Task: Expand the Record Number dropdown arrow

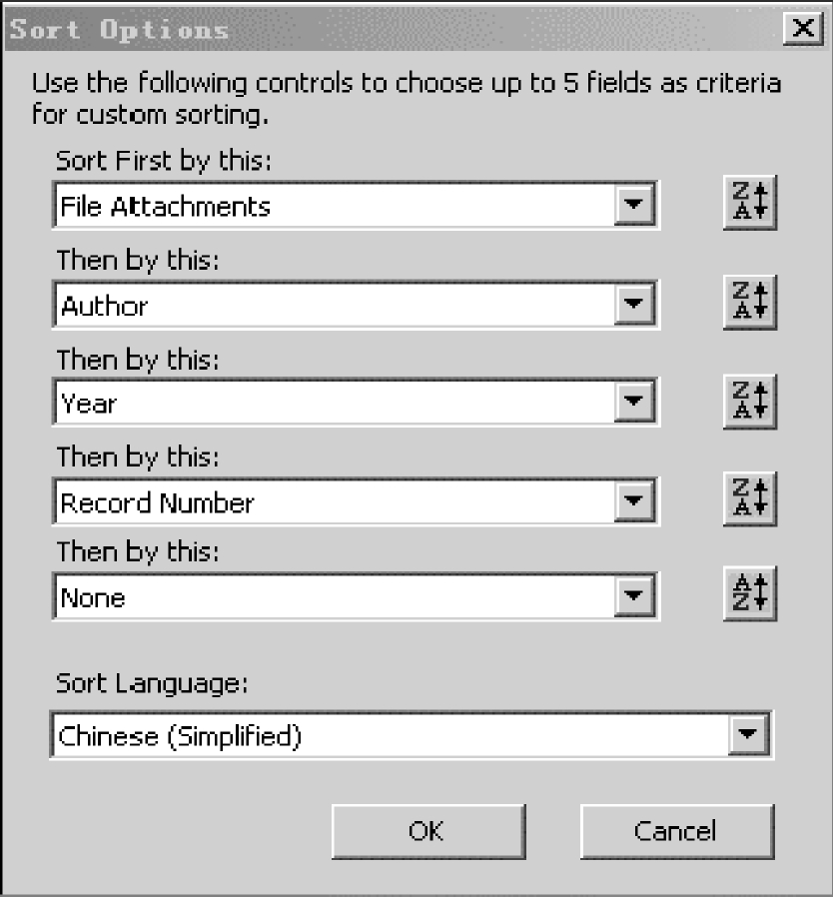Action: (x=633, y=501)
